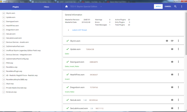Click Masterlist Revision value 28db7d1
The width and height of the screenshot is (187, 112).
pyautogui.click(x=87, y=20)
